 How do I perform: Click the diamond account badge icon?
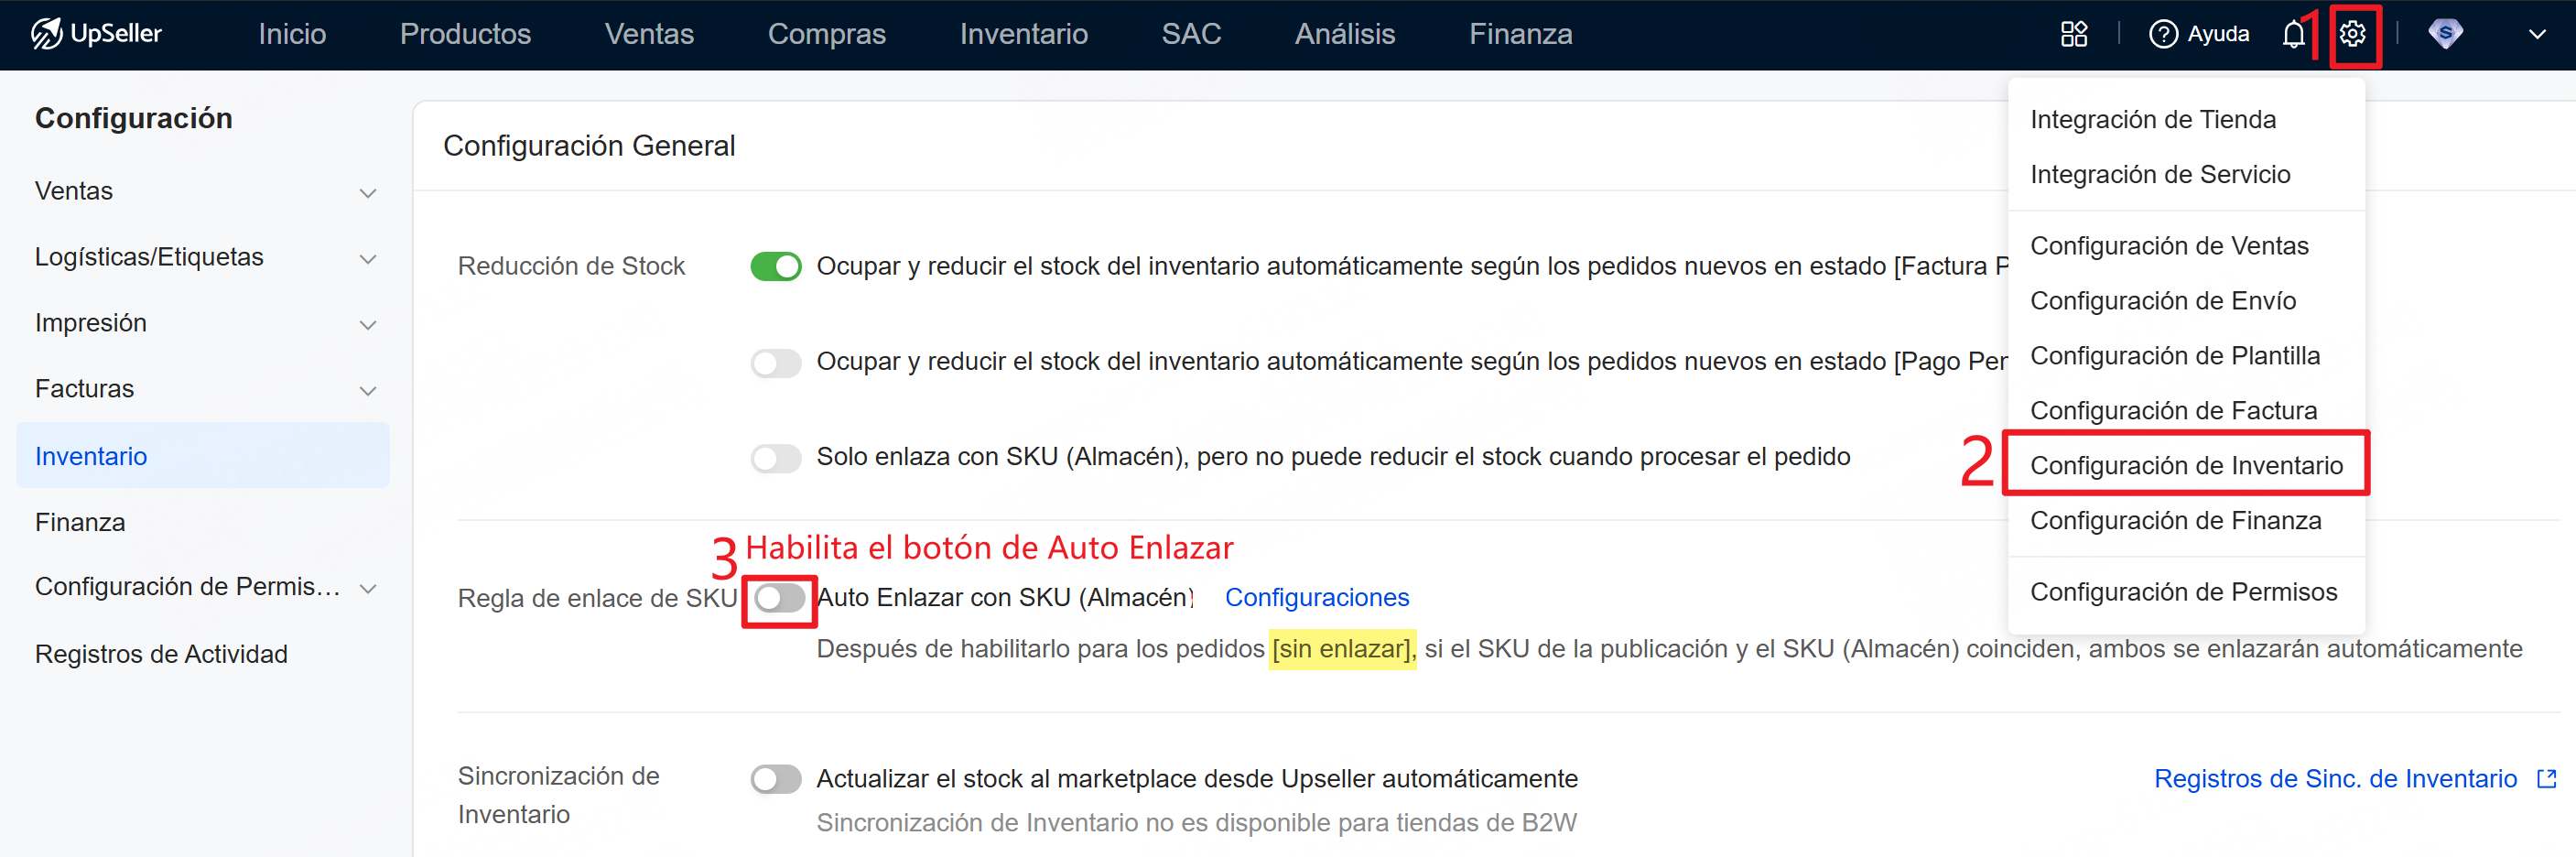(2445, 34)
